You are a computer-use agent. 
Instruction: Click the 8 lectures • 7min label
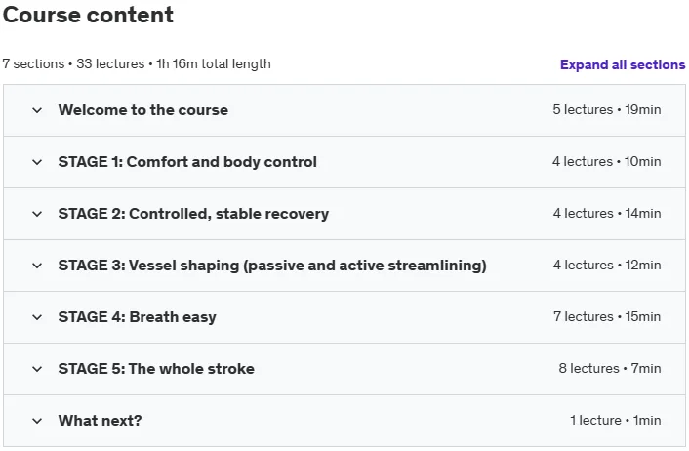[610, 368]
